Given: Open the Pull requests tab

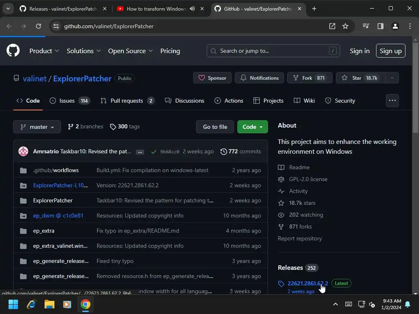Looking at the screenshot, I should (x=127, y=101).
